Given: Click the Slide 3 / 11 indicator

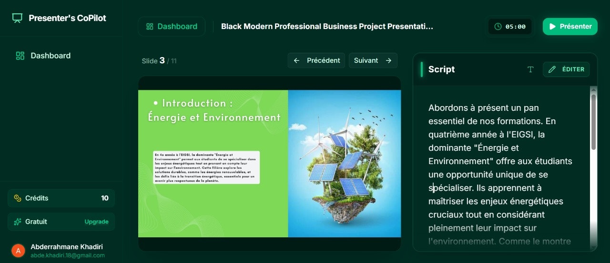Looking at the screenshot, I should click(159, 61).
